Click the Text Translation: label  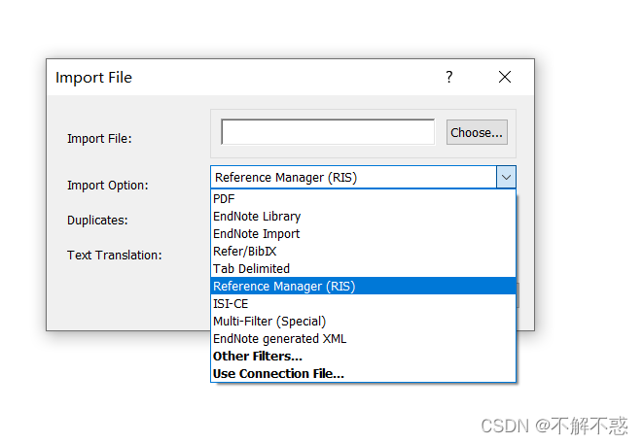[115, 256]
